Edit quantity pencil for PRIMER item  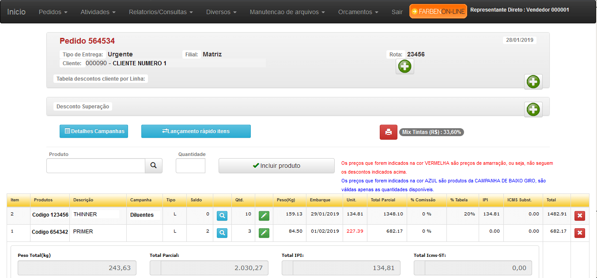(x=264, y=233)
